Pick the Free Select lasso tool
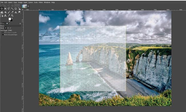Viewport: 186px width, 112px height. [x=9, y=9]
